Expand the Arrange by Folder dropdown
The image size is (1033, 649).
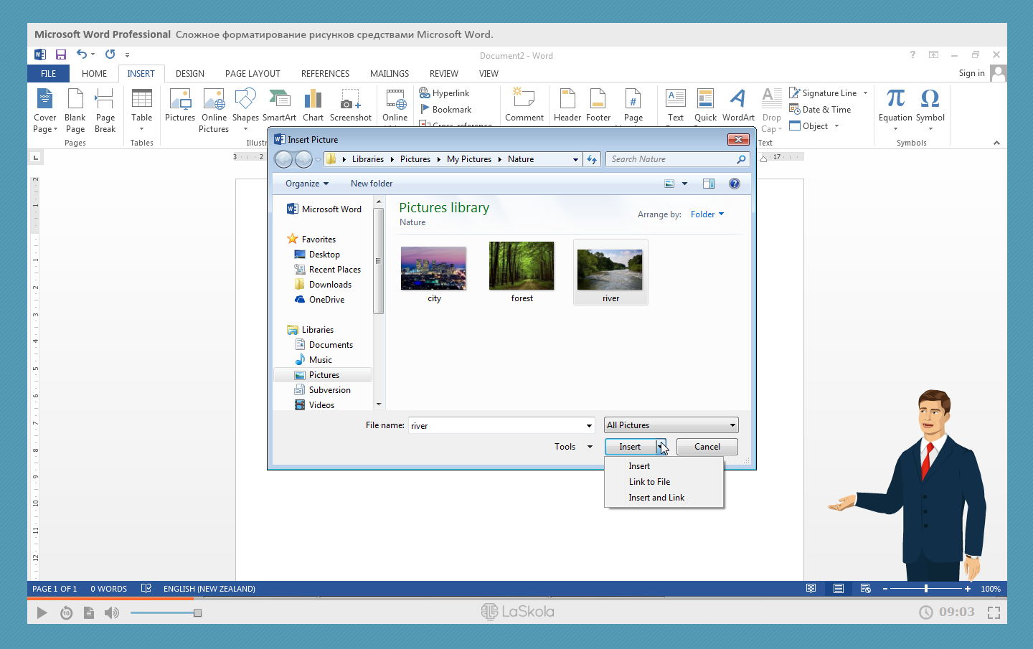point(707,214)
